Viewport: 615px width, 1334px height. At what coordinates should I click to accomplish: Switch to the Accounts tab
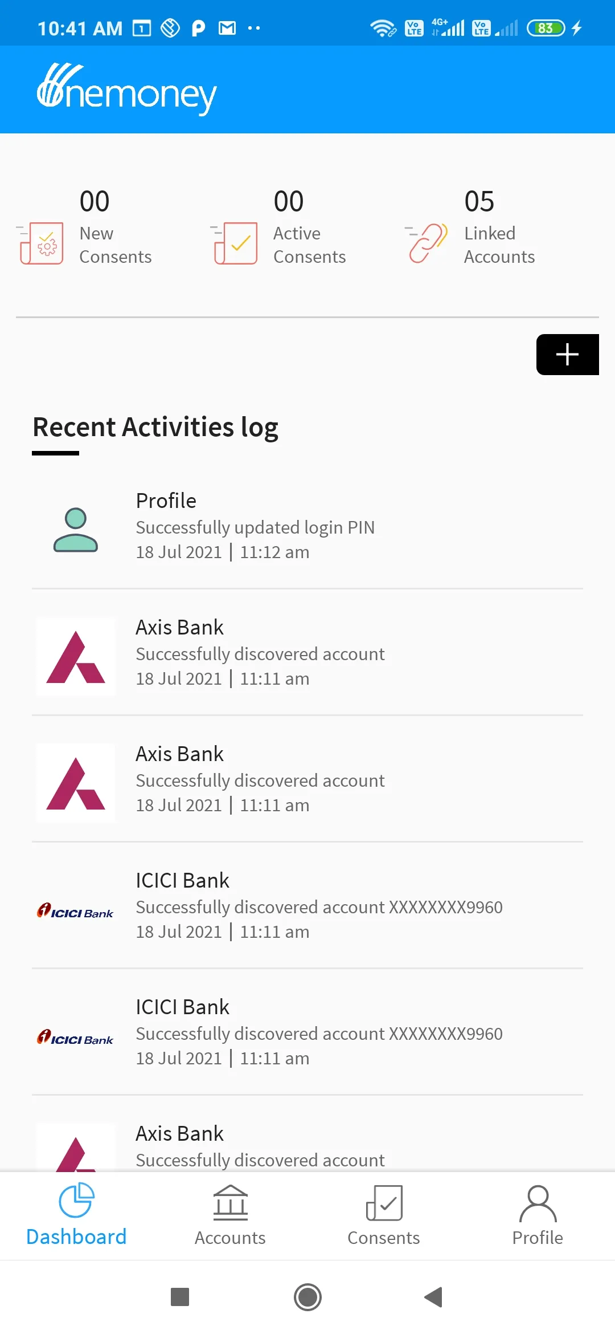(230, 1214)
